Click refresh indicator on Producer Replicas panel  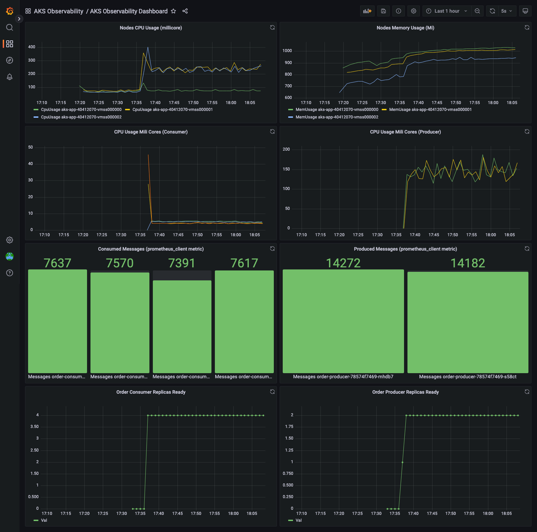[527, 392]
